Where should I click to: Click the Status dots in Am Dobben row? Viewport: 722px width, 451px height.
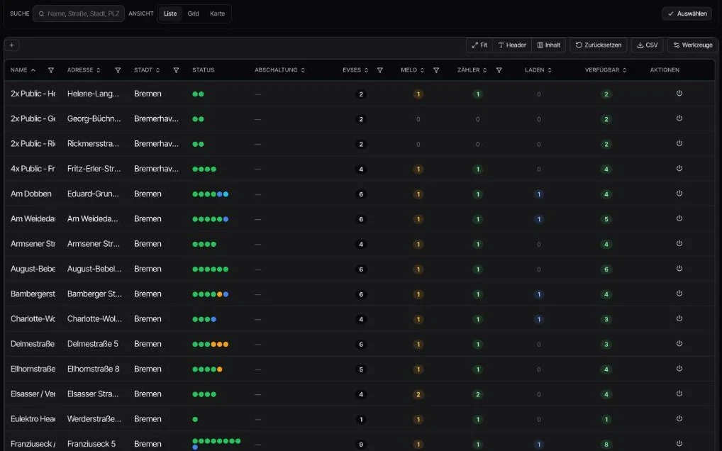pyautogui.click(x=211, y=194)
